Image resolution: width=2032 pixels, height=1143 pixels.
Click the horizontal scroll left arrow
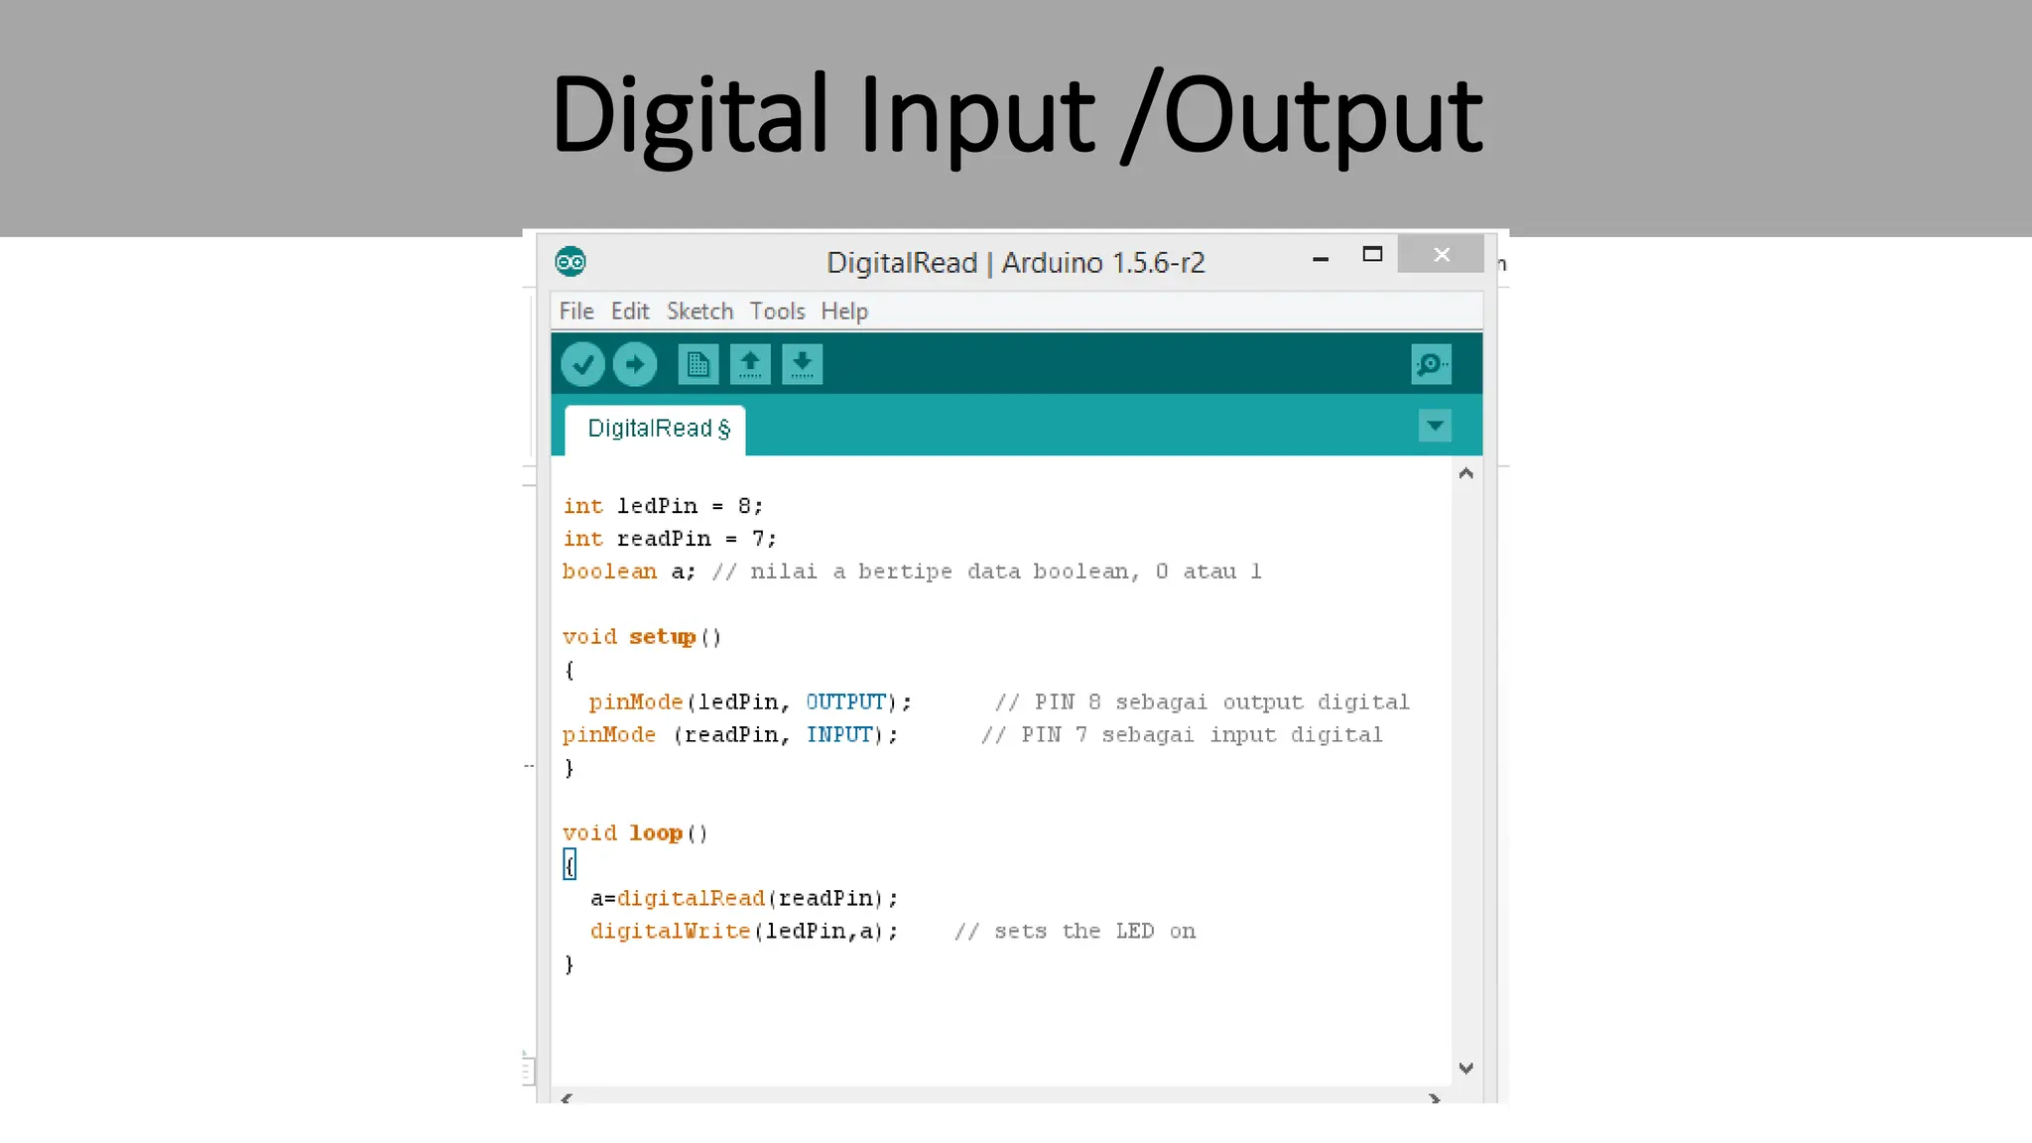pos(567,1097)
